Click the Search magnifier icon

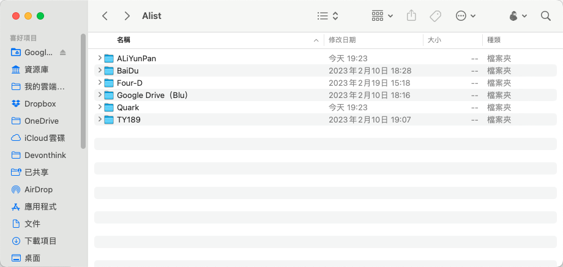[x=546, y=16]
